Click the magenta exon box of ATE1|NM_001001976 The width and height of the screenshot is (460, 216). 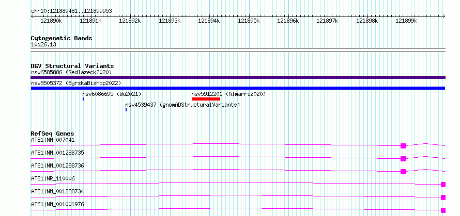443,210
